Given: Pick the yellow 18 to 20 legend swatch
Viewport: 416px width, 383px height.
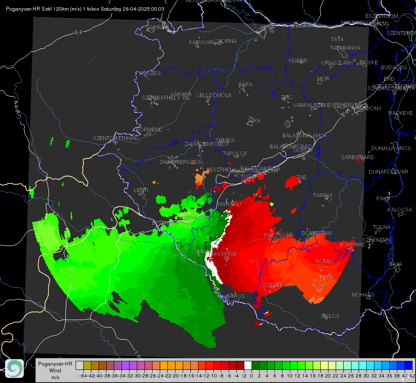Looking at the screenshot, I should click(324, 365).
